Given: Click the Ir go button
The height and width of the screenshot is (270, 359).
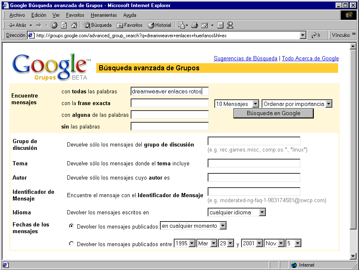Looking at the screenshot, I should 316,35.
